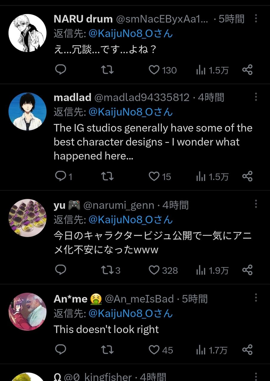
Task: Open more options for NARU drum's tweet
Action: coord(256,18)
